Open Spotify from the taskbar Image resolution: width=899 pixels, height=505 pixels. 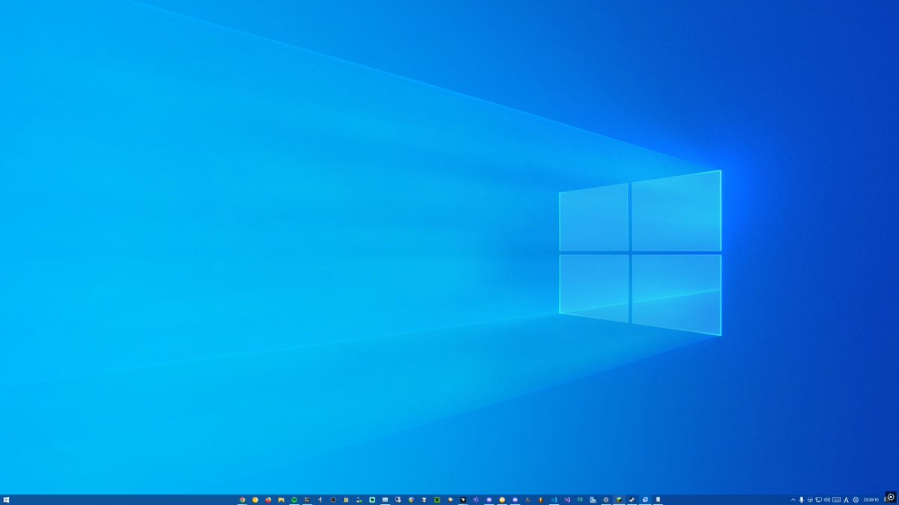point(294,500)
